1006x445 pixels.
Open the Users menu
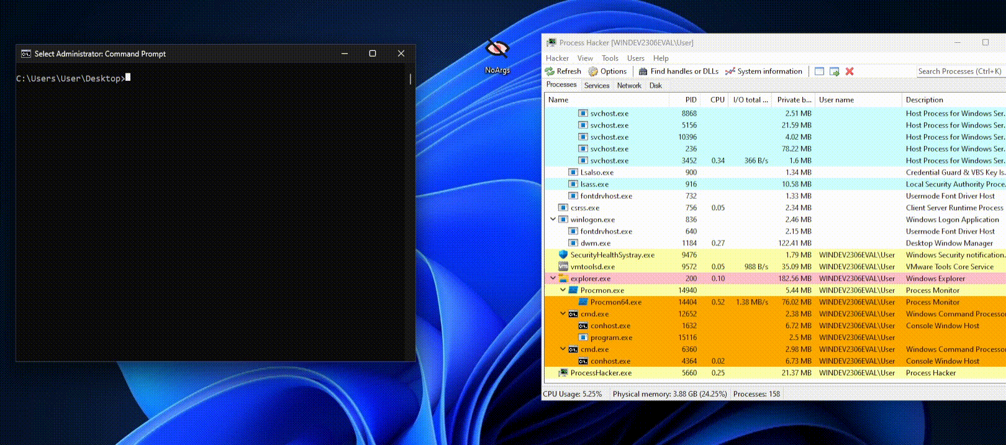635,58
